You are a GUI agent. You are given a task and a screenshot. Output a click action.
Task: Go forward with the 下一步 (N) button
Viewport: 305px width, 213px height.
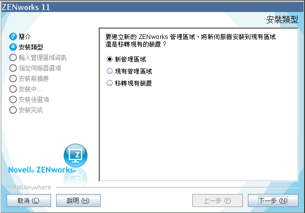pyautogui.click(x=273, y=200)
